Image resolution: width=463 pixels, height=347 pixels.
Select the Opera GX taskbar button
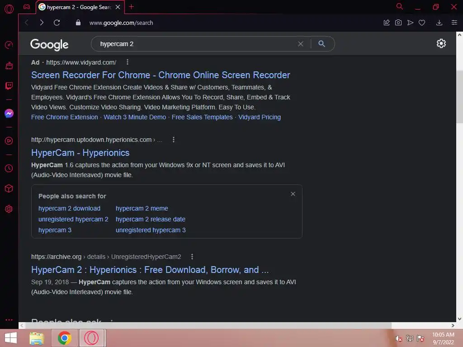coord(91,338)
